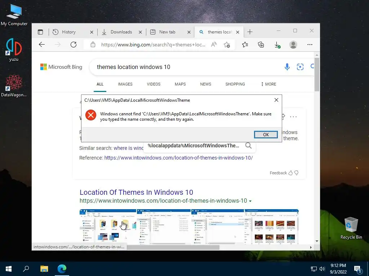Select the Recycle Bin desktop icon
Screen dimensions: 369x276
click(351, 228)
